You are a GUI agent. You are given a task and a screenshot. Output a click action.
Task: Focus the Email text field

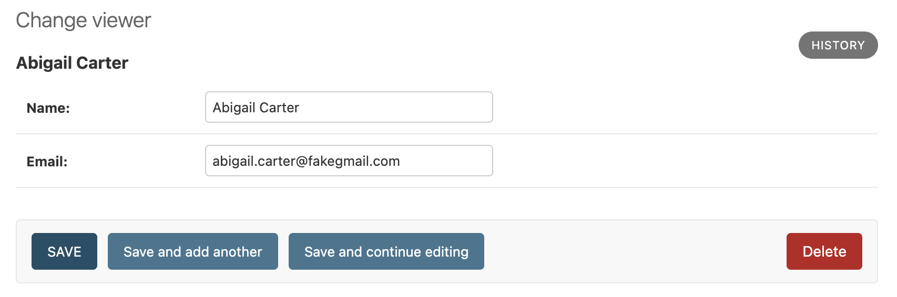[349, 161]
